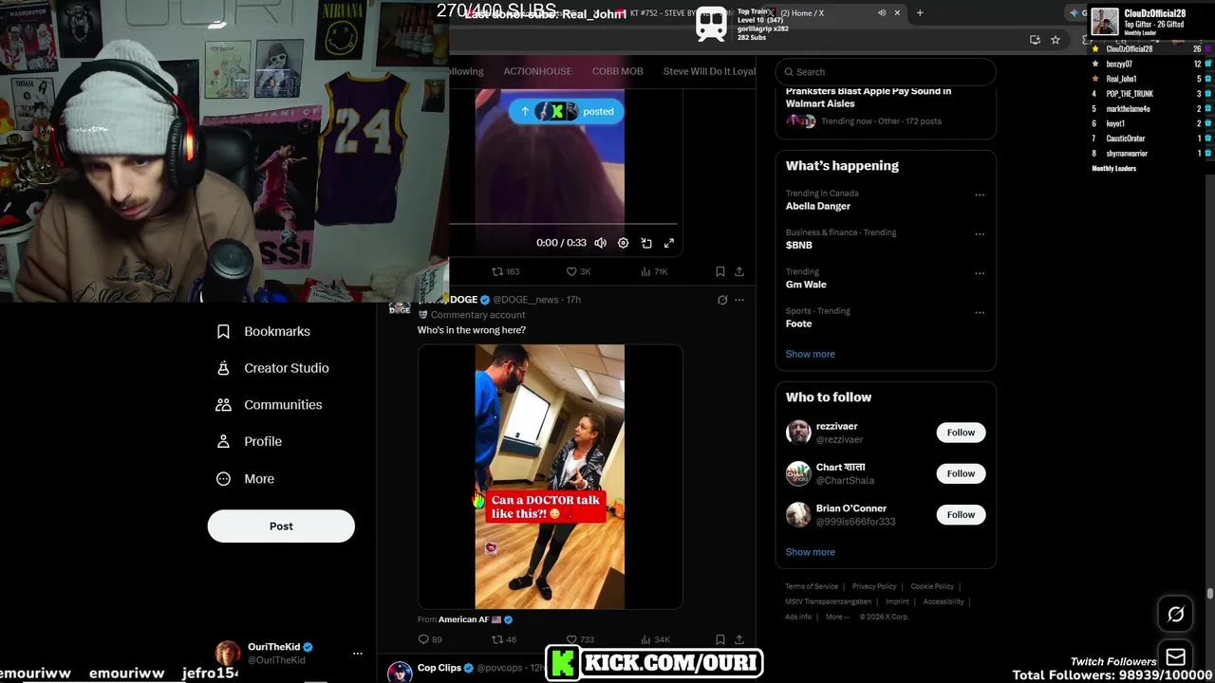Repost the DOGE post with 46 reposts
Viewport: 1215px width, 683px height.
click(x=504, y=639)
